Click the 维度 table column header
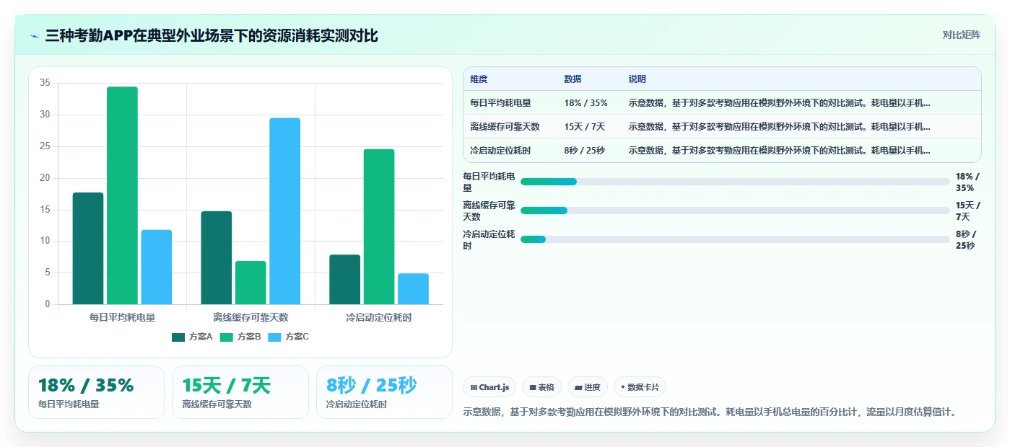1010x447 pixels. click(x=479, y=79)
